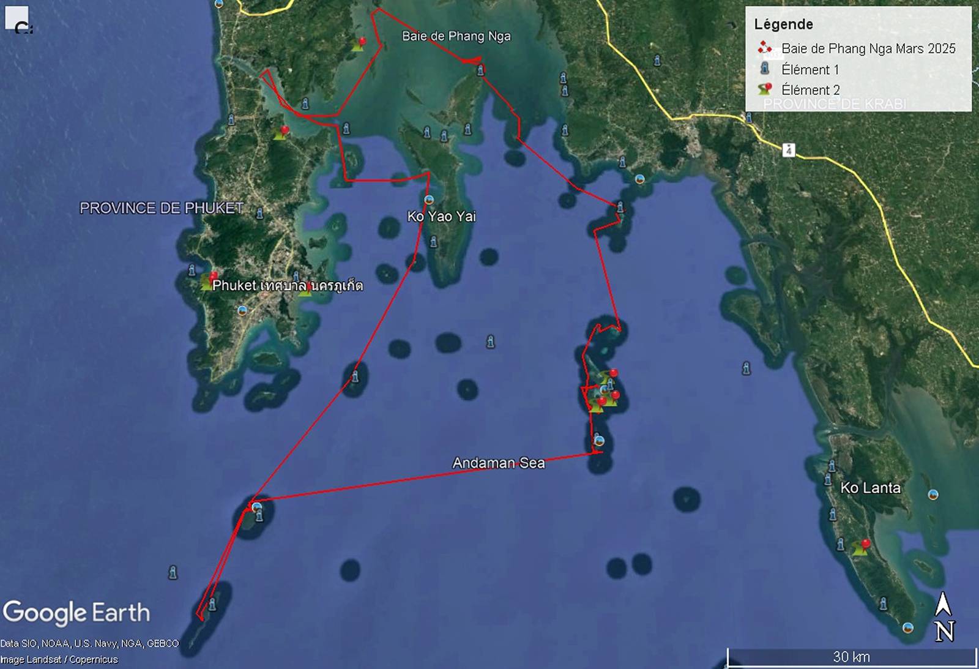Click the route 4 highway shield marker
Image resolution: width=979 pixels, height=669 pixels.
[789, 150]
